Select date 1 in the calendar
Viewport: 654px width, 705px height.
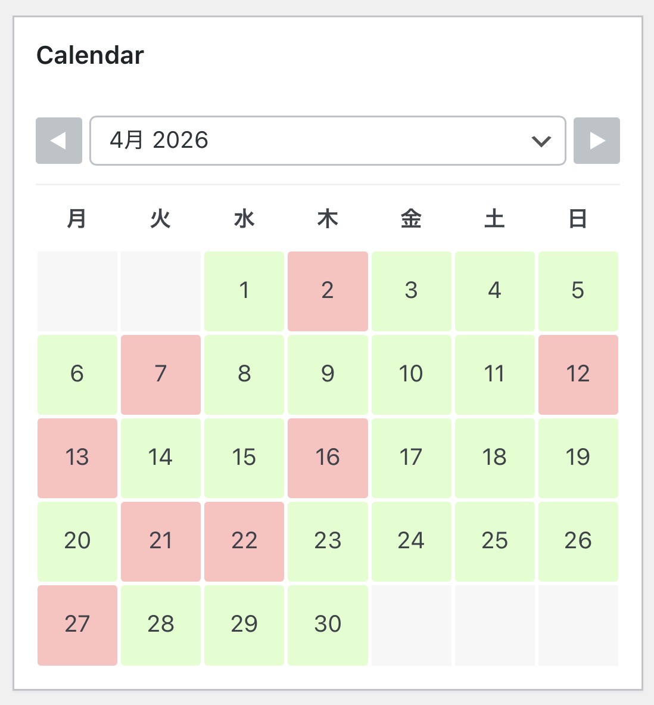(244, 291)
